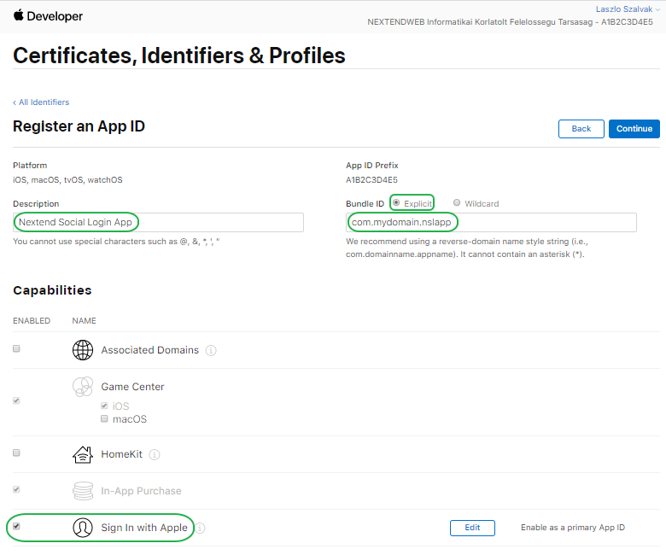Enable the Associated Domains checkbox
The width and height of the screenshot is (666, 555).
pyautogui.click(x=16, y=348)
